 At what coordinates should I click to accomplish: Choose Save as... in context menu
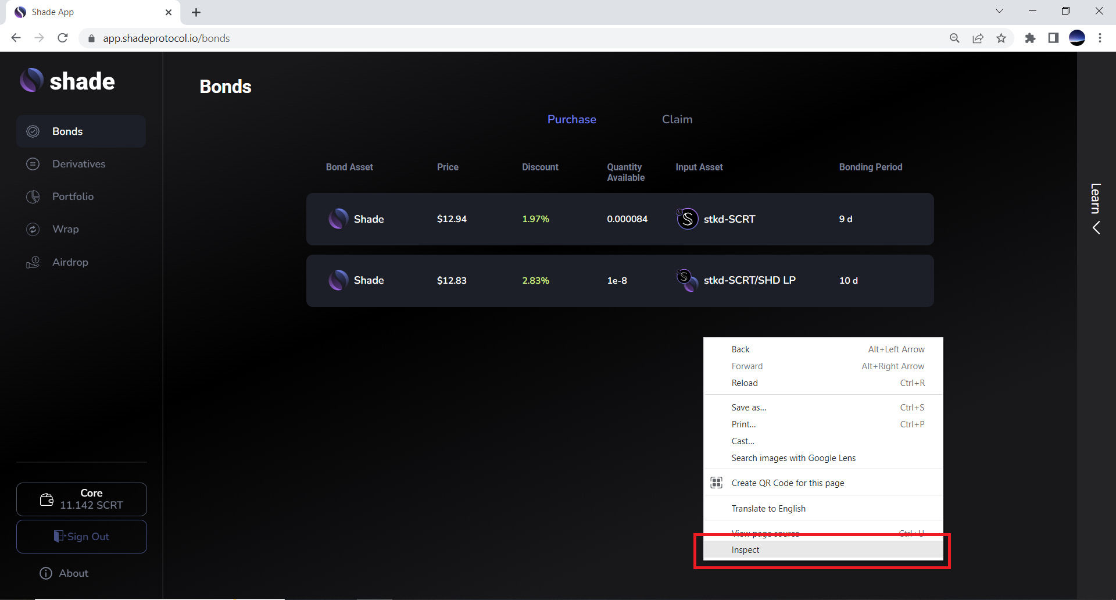(823, 408)
